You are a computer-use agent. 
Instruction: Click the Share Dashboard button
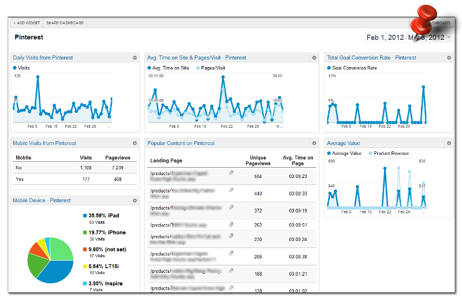coord(65,23)
